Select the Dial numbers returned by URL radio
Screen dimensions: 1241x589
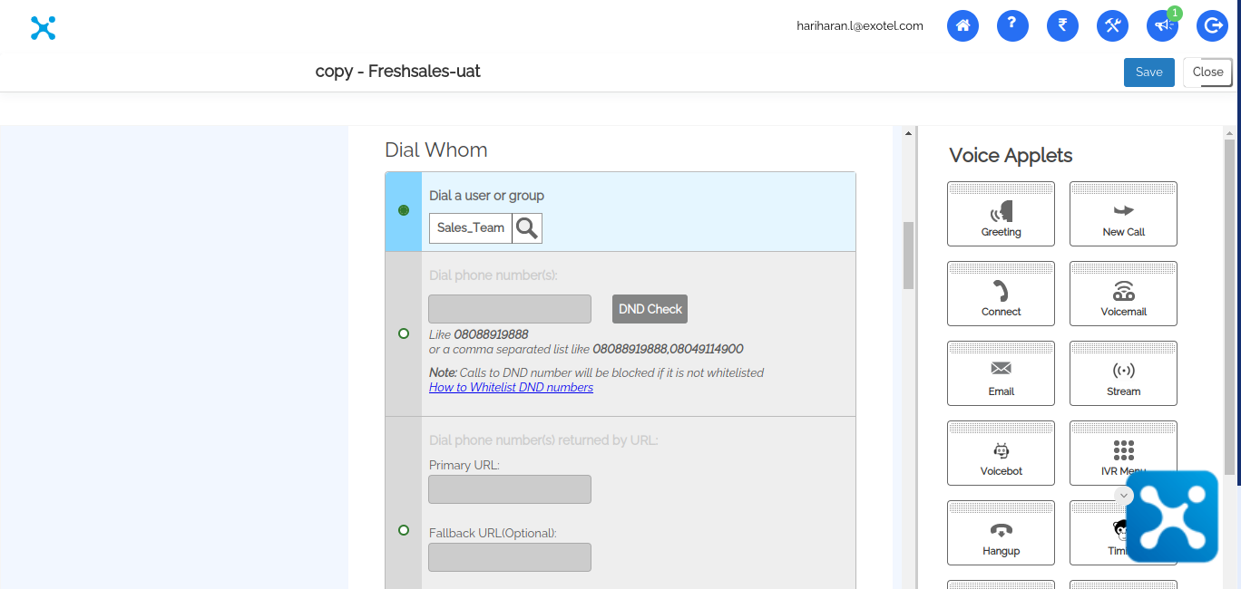tap(404, 530)
